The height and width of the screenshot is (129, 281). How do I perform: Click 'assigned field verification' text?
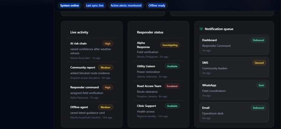click(x=87, y=93)
